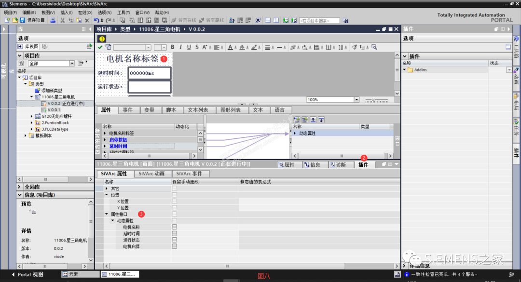Switch to the SiVArc 动画 tab
Screen dimensions: 521x282
[152, 173]
